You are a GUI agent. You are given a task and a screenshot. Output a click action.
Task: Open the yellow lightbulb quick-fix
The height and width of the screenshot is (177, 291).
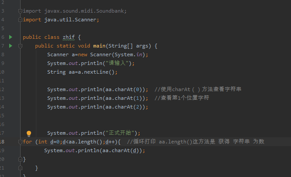coord(29,133)
